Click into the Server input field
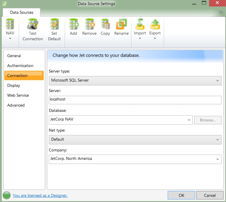Screen dimensions: 226x202 [135, 100]
